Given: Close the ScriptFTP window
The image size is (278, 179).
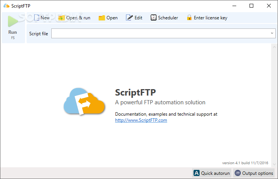Looking at the screenshot, I should pyautogui.click(x=269, y=6).
